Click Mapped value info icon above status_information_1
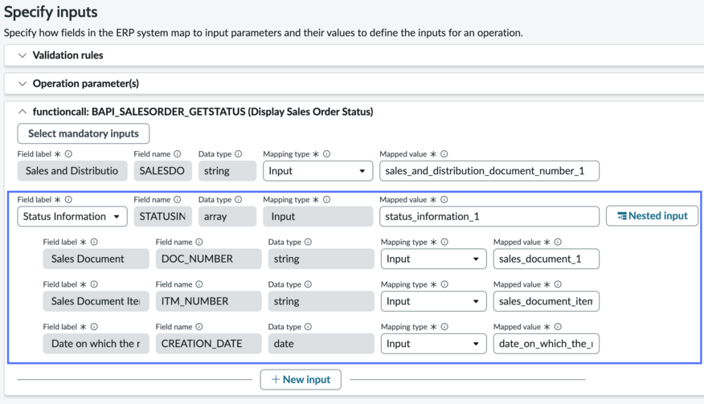 pyautogui.click(x=444, y=200)
